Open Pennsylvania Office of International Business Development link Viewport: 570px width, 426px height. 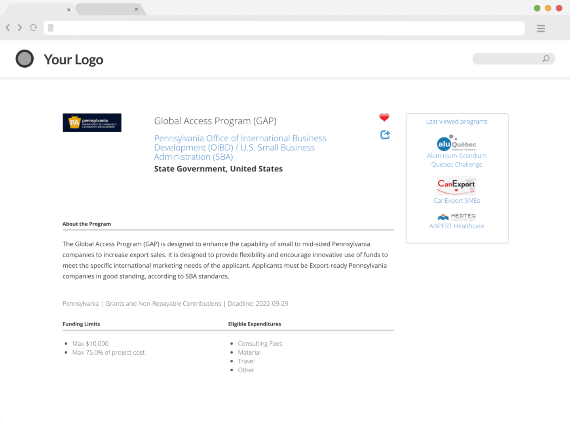(x=240, y=148)
